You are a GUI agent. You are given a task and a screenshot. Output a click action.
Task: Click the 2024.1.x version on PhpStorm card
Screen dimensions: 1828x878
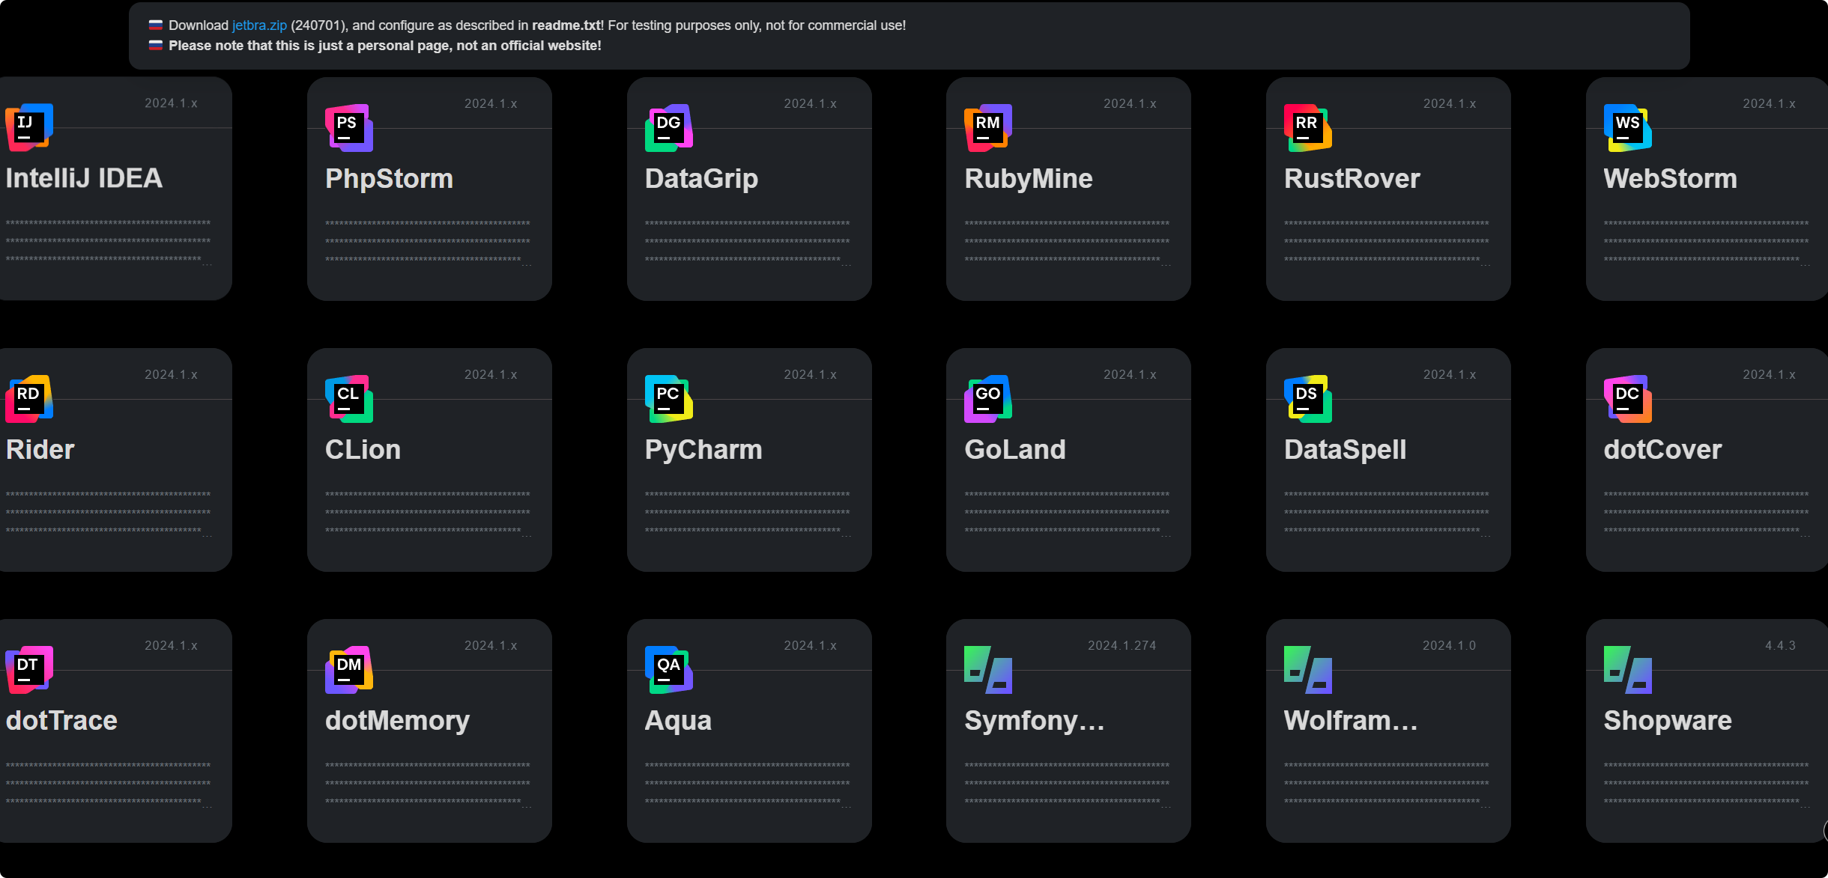(x=491, y=104)
